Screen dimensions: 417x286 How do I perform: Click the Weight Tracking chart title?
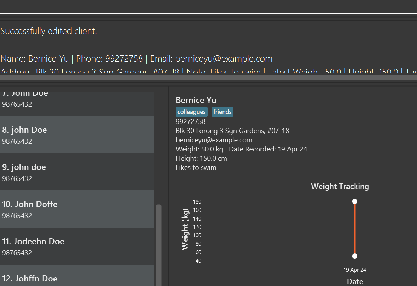click(340, 186)
